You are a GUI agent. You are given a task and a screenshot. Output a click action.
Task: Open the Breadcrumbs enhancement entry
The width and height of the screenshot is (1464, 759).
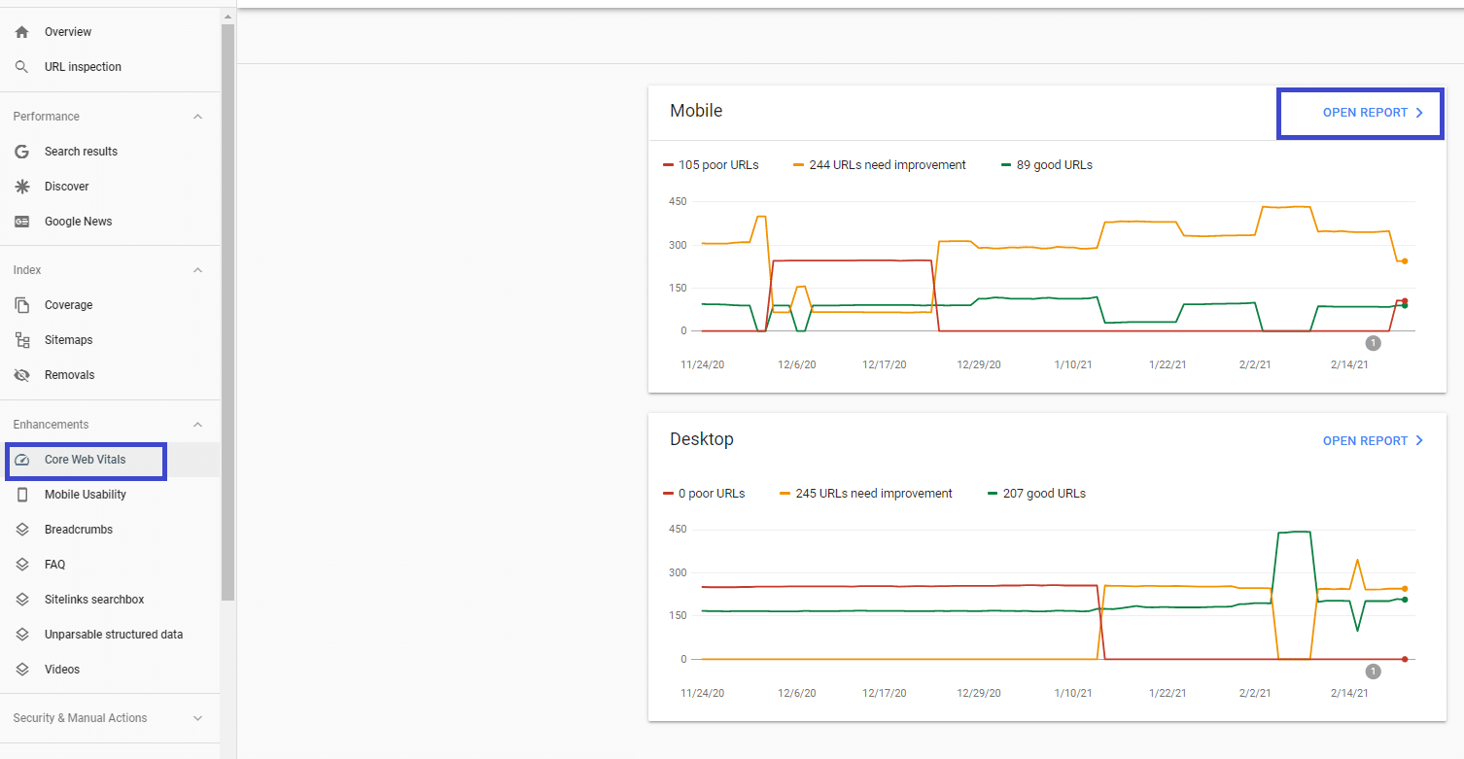pyautogui.click(x=79, y=529)
